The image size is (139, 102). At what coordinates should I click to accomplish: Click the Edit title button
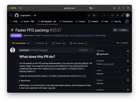(115, 30)
